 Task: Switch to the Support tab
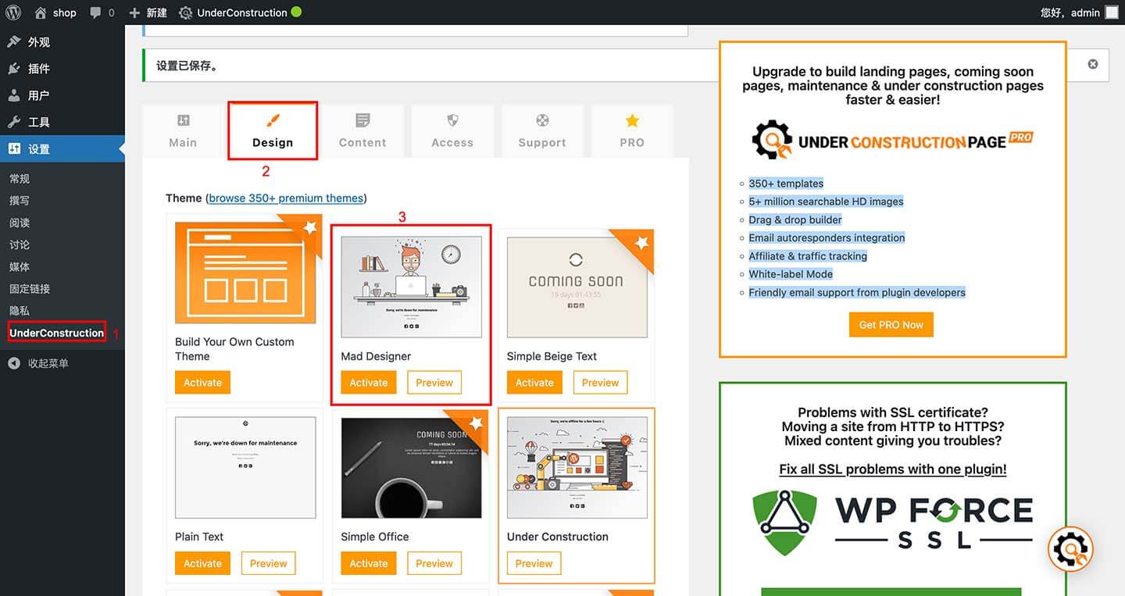(x=542, y=131)
